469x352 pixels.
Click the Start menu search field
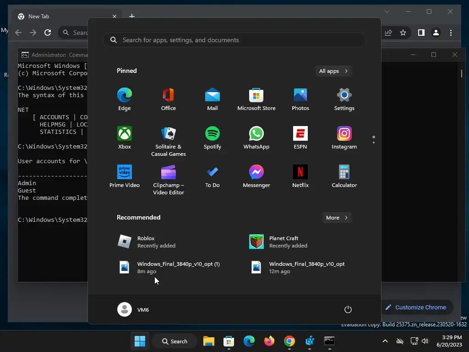234,40
